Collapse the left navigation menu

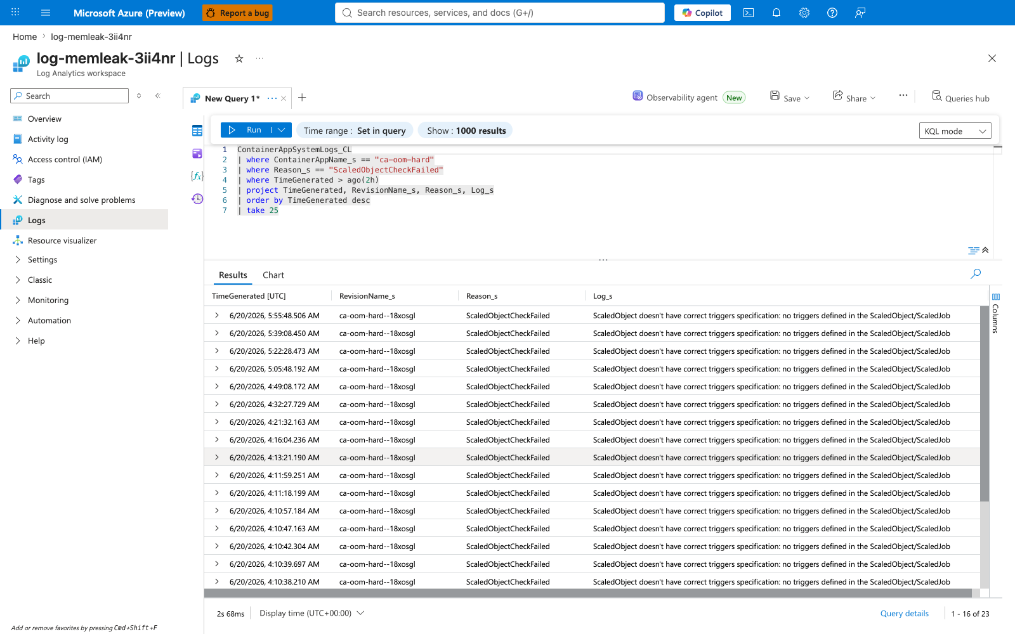pyautogui.click(x=158, y=96)
